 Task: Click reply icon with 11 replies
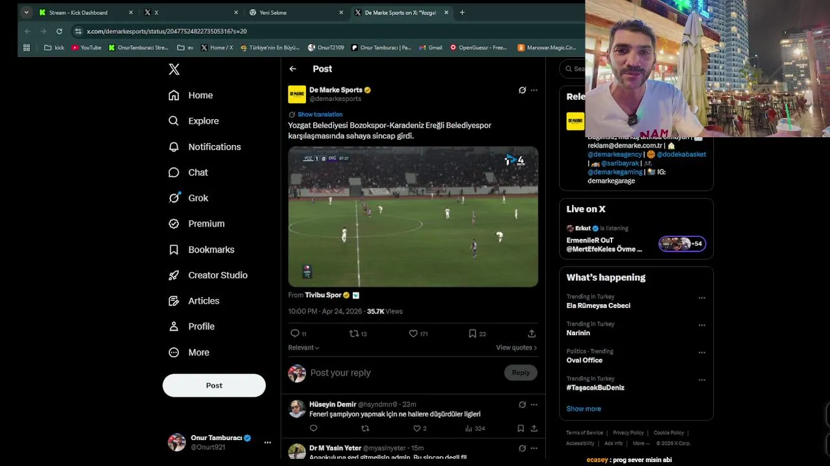coord(295,333)
